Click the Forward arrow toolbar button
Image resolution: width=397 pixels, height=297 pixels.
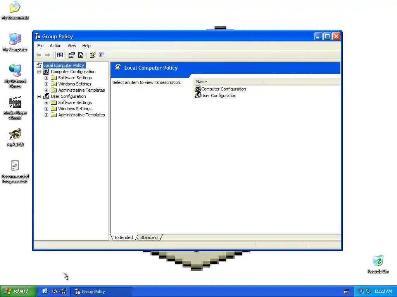pos(48,55)
